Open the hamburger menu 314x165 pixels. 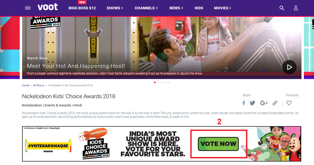pos(28,8)
